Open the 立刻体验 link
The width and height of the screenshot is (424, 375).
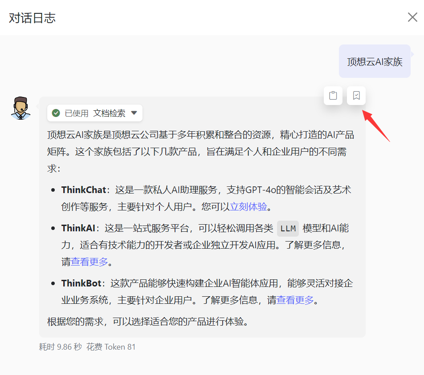[249, 207]
